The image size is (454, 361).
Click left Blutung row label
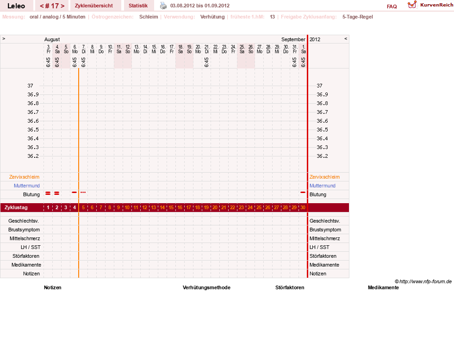click(31, 194)
